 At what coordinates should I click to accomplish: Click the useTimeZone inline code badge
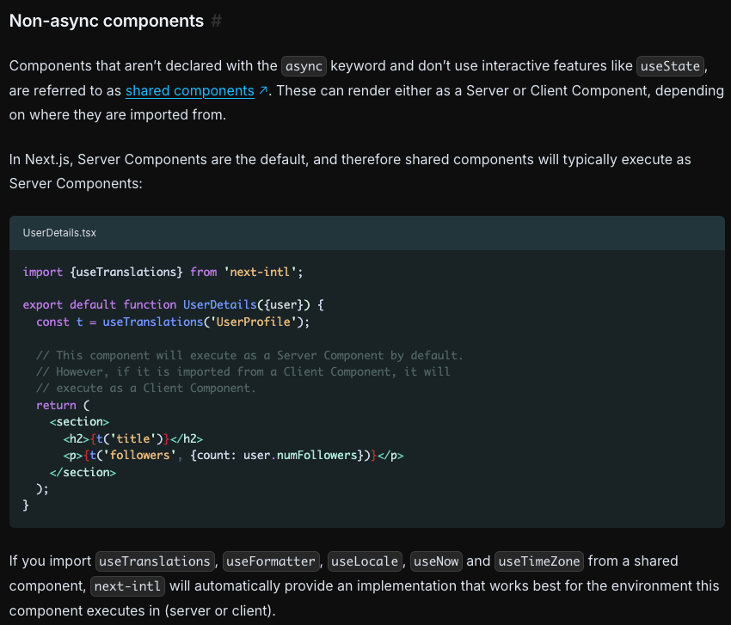539,561
